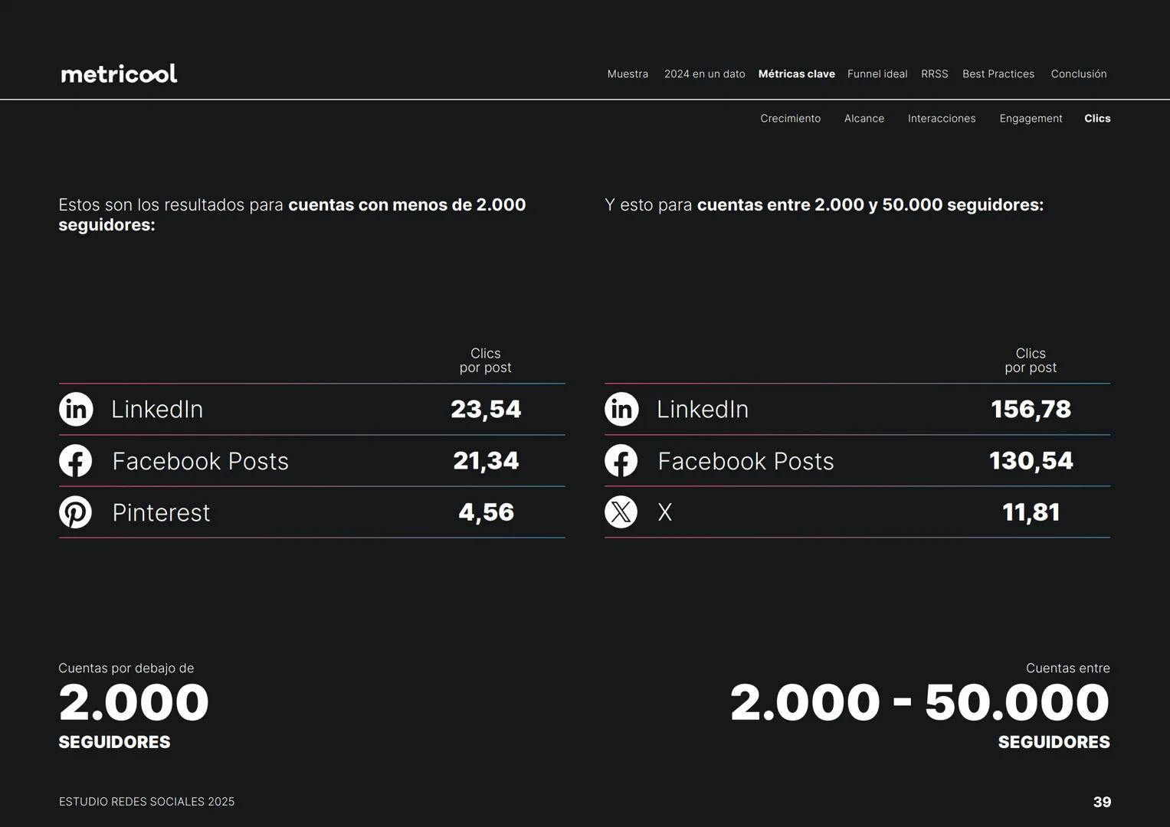The height and width of the screenshot is (827, 1170).
Task: Click the LinkedIn icon in the right table
Action: (621, 409)
